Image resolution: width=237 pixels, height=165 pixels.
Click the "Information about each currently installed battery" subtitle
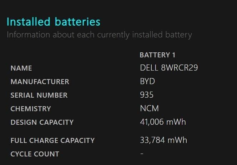pos(99,35)
